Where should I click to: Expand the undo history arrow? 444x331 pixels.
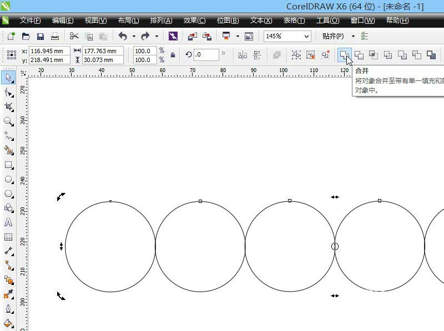(134, 36)
